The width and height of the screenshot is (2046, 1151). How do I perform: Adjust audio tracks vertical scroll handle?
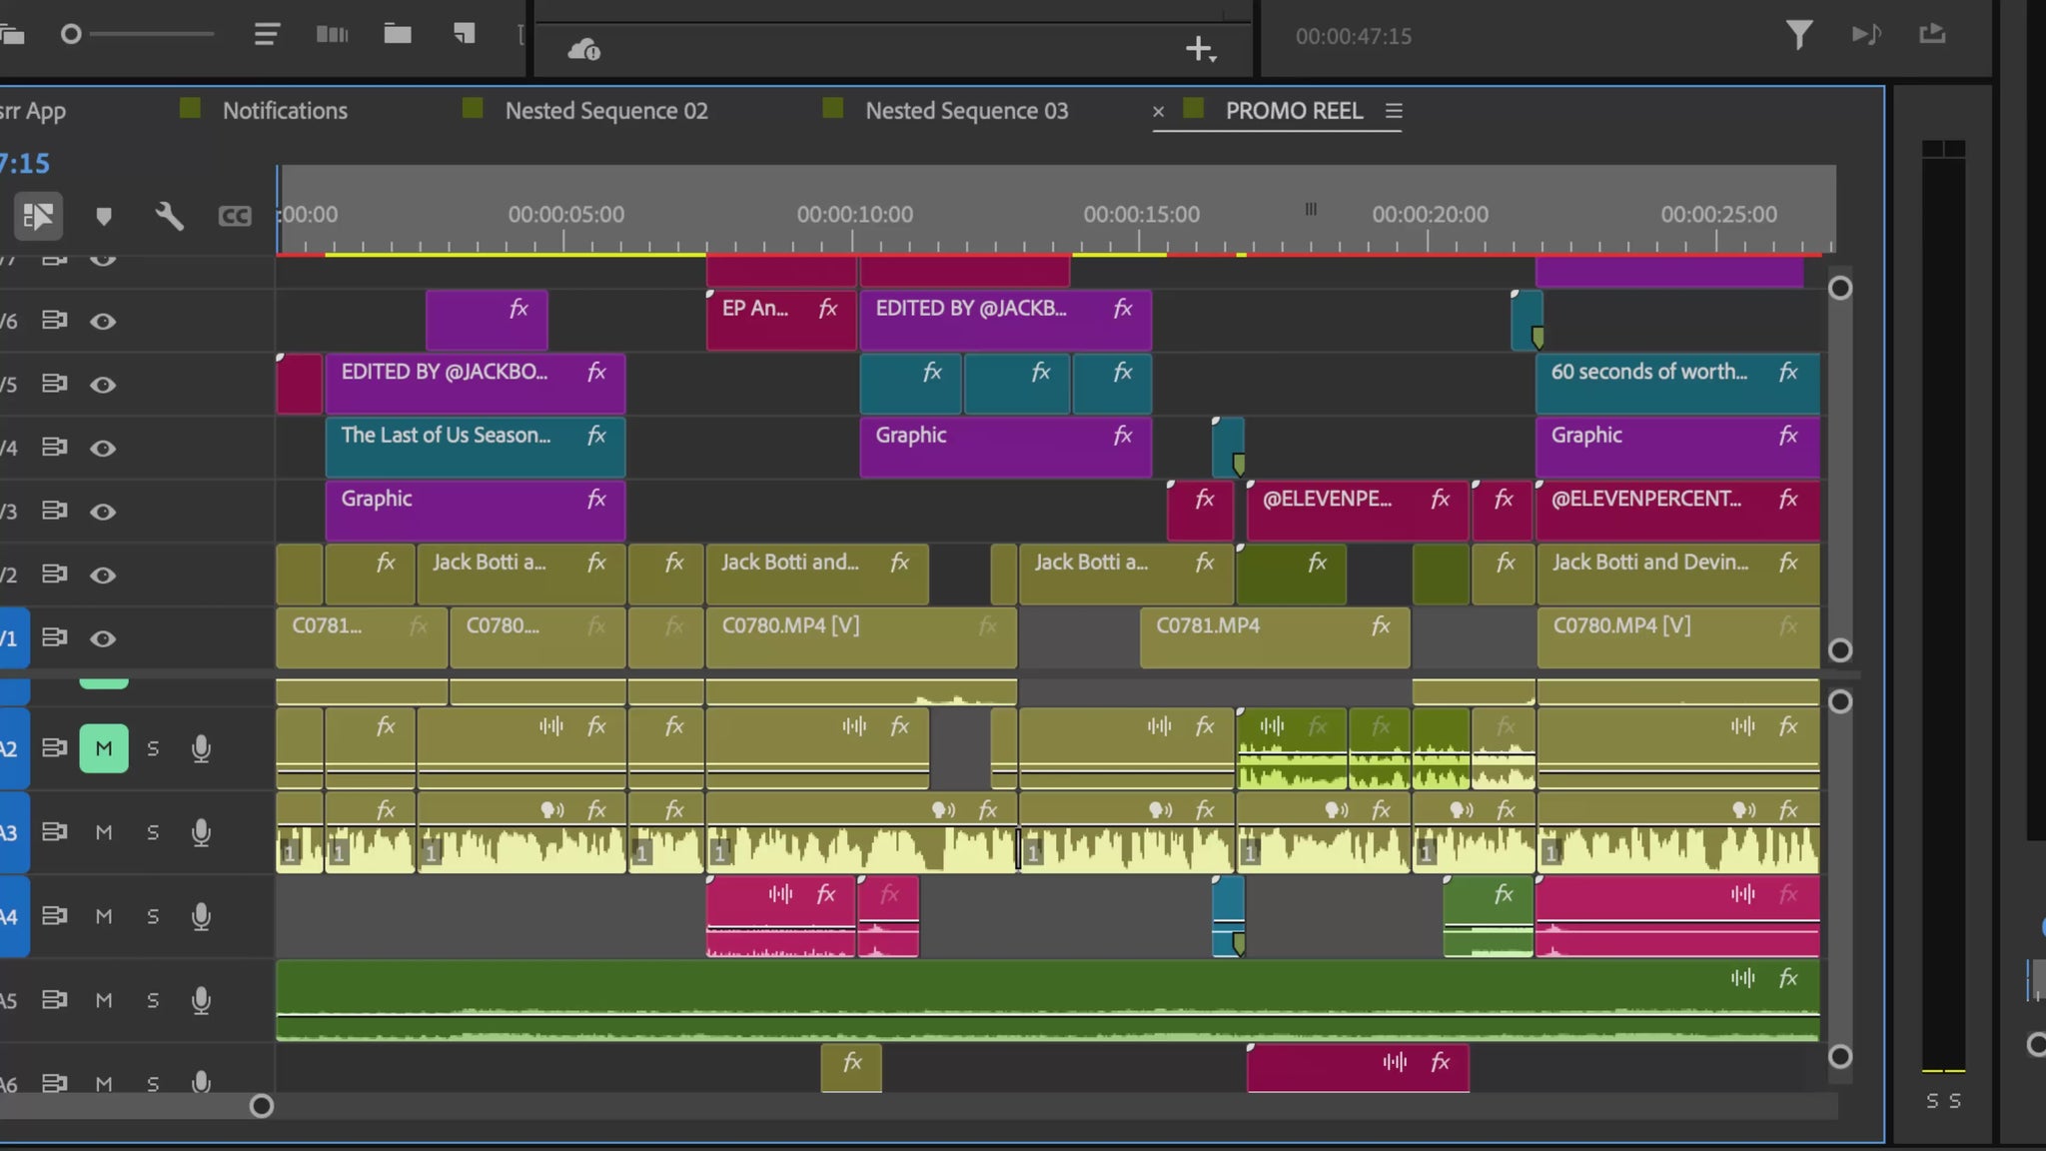[1840, 702]
